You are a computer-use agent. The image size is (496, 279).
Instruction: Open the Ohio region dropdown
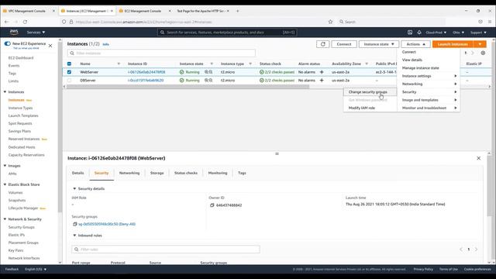pyautogui.click(x=458, y=33)
